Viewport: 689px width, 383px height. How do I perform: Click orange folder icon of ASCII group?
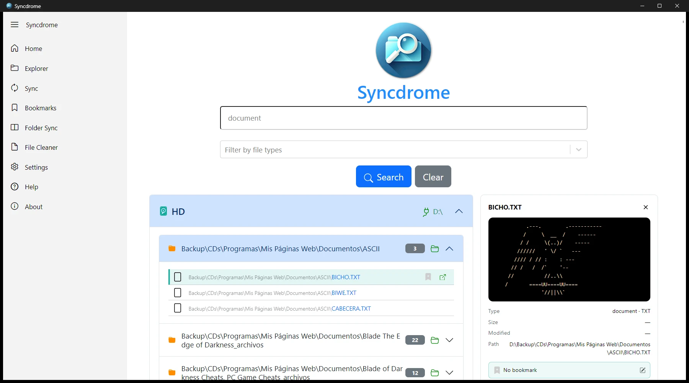tap(172, 249)
